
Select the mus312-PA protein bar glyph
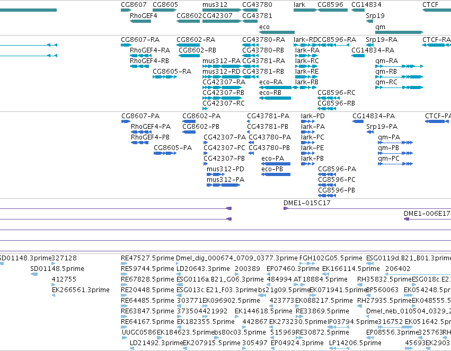click(223, 185)
